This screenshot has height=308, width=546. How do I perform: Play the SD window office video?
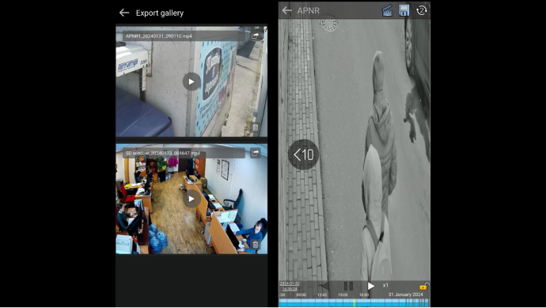tap(191, 199)
